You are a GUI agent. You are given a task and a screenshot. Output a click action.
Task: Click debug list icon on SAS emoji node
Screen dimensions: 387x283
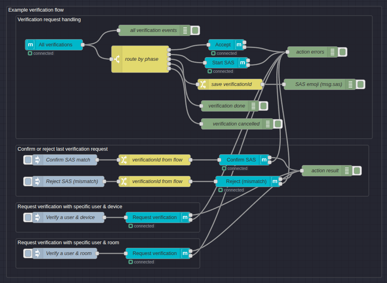(x=351, y=84)
